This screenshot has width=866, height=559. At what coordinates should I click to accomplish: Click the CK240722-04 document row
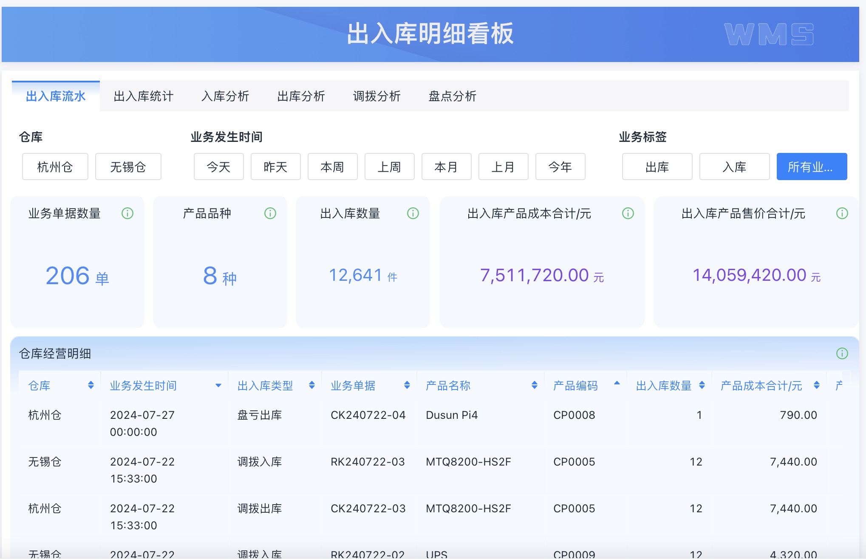[368, 415]
